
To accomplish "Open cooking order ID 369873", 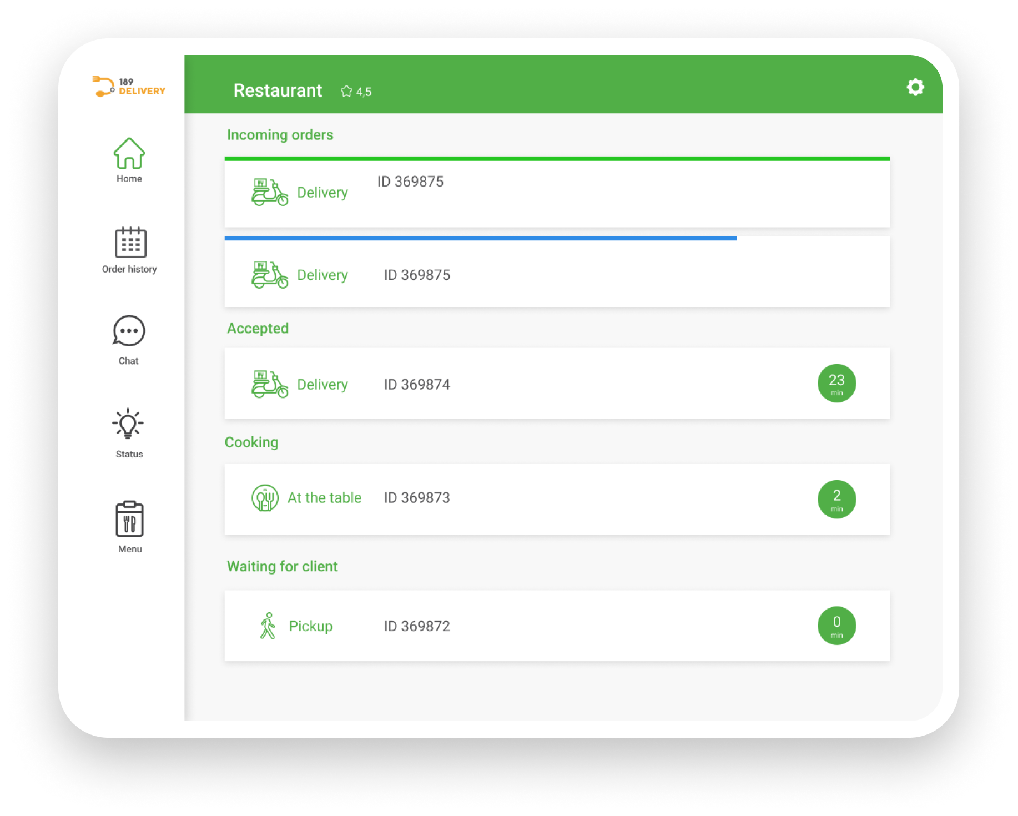I will point(557,499).
